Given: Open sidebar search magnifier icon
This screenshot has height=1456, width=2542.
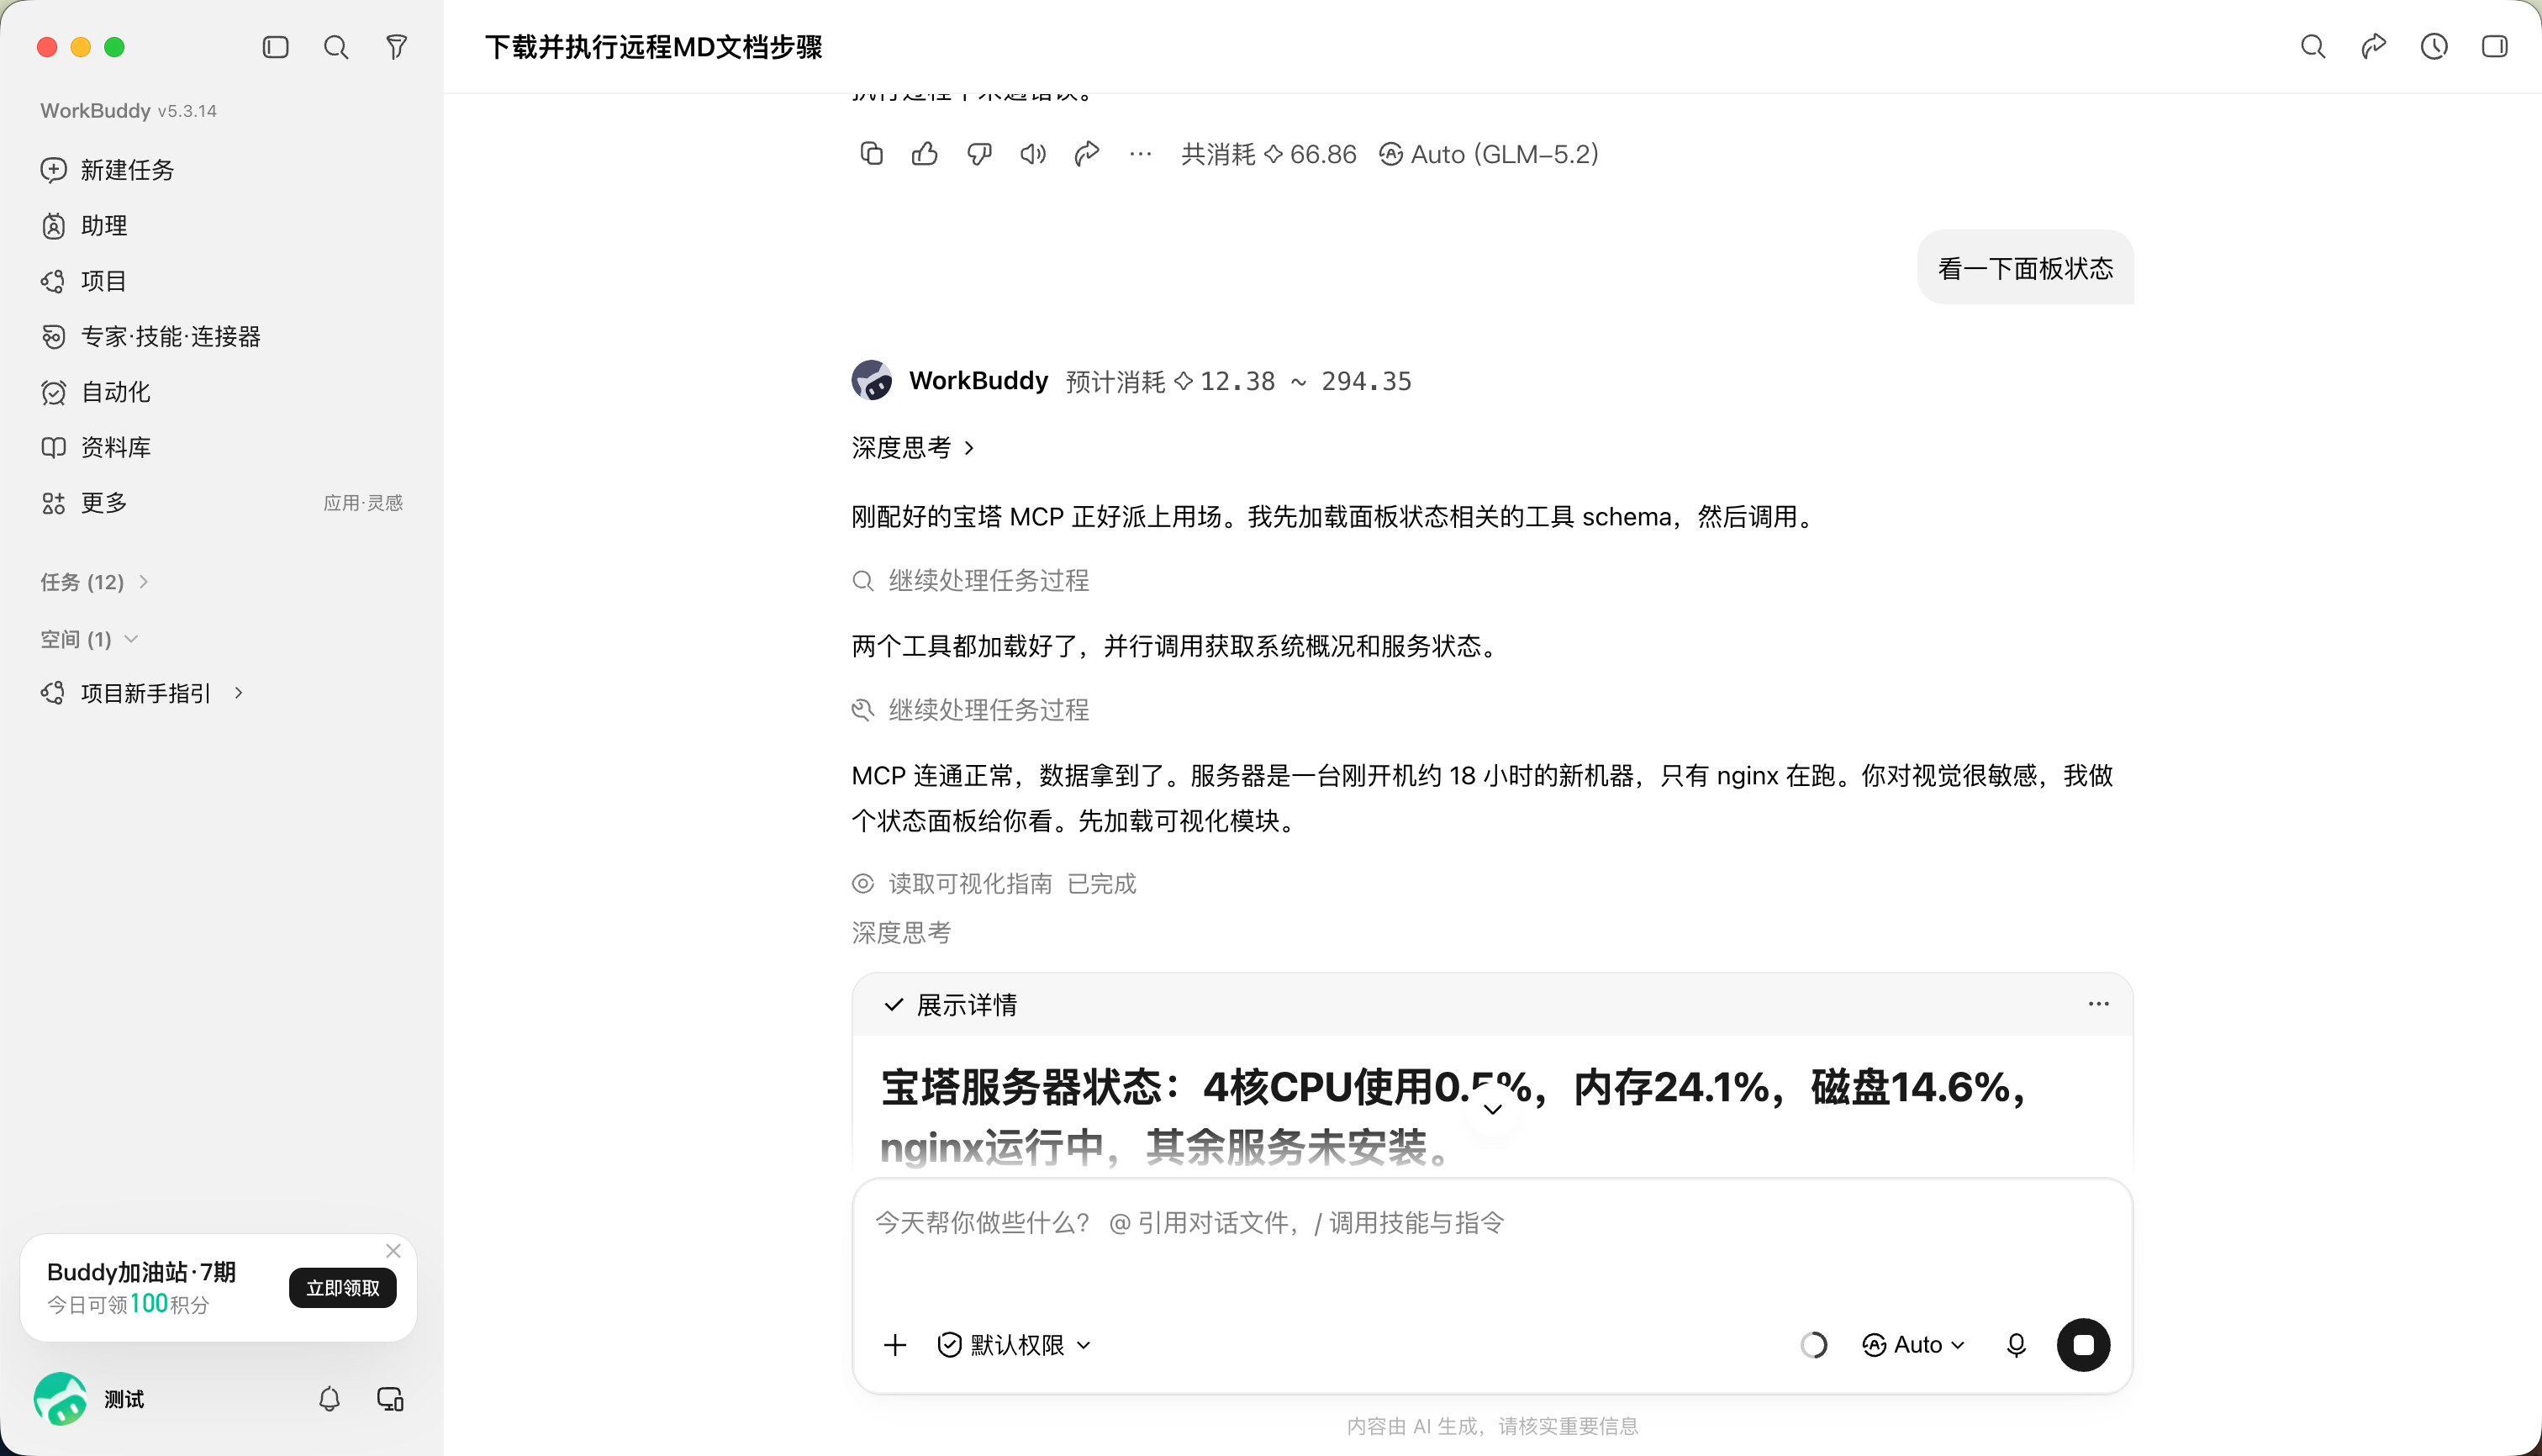Looking at the screenshot, I should (x=336, y=47).
